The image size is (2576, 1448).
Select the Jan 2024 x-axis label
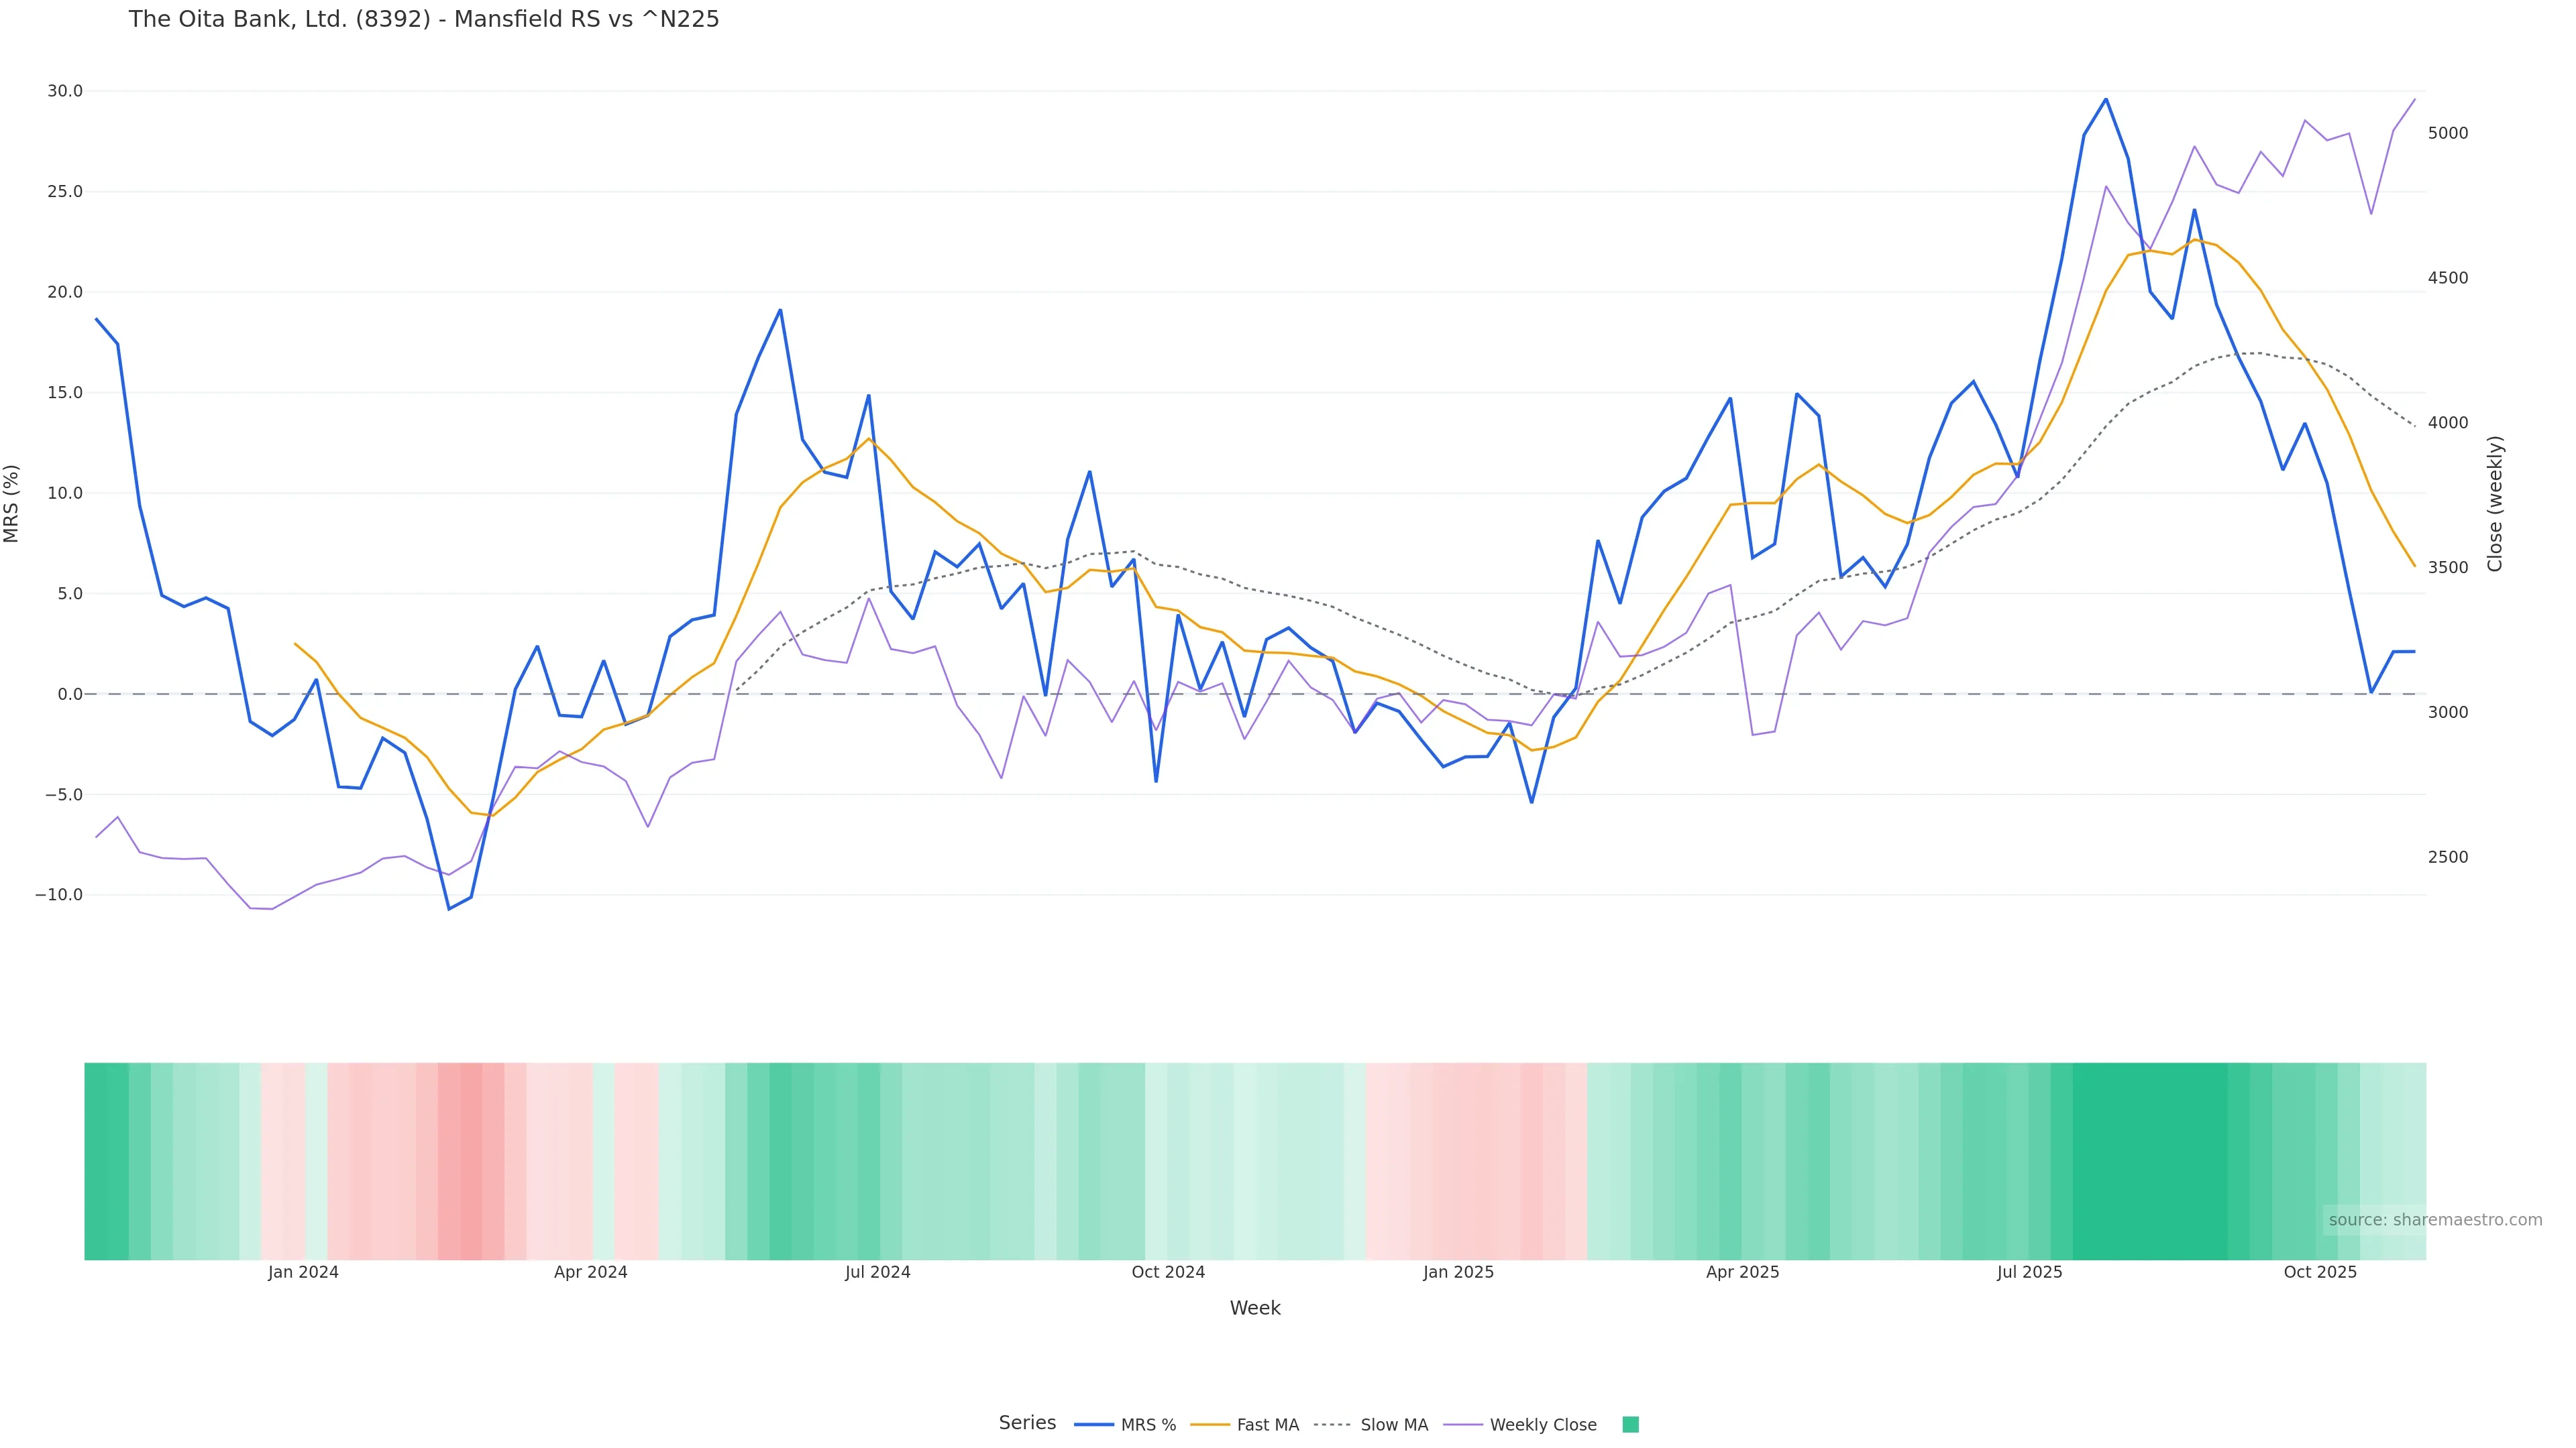tap(303, 1272)
